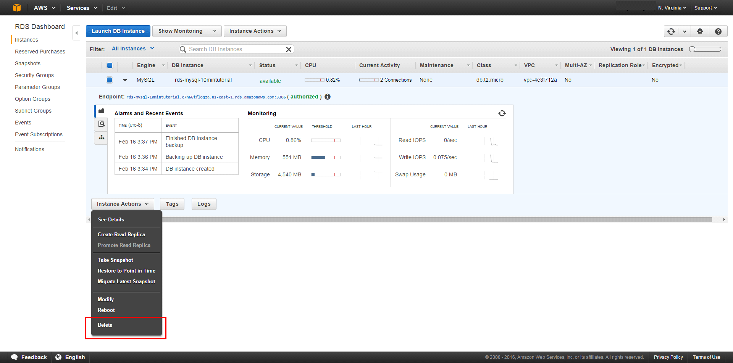733x363 pixels.
Task: Refresh the Monitoring panel
Action: click(502, 113)
